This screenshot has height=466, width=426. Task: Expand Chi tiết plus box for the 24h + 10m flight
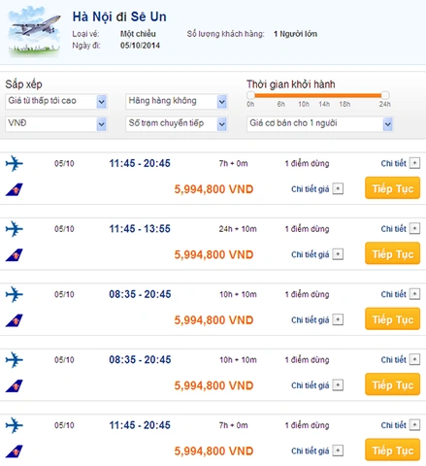414,228
